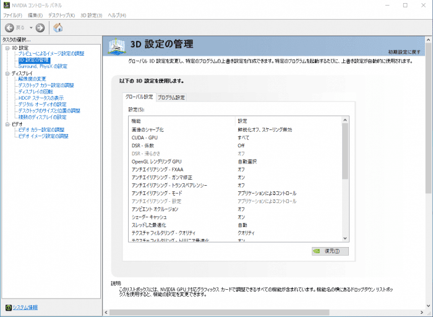Select CUDA - GPU setting row
The height and width of the screenshot is (317, 433).
click(x=234, y=137)
